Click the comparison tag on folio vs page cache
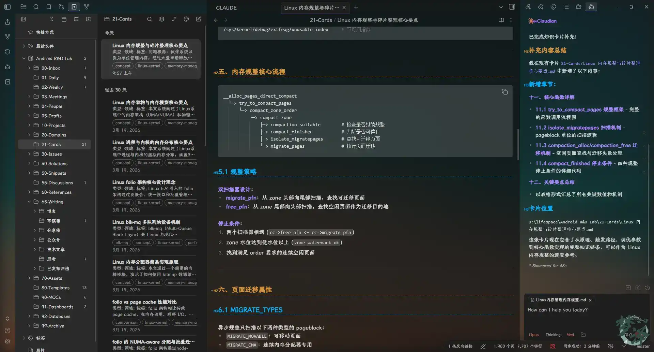This screenshot has width=654, height=352. click(126, 322)
